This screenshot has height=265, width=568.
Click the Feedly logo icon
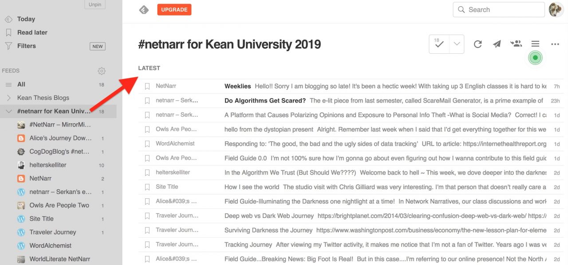click(144, 10)
